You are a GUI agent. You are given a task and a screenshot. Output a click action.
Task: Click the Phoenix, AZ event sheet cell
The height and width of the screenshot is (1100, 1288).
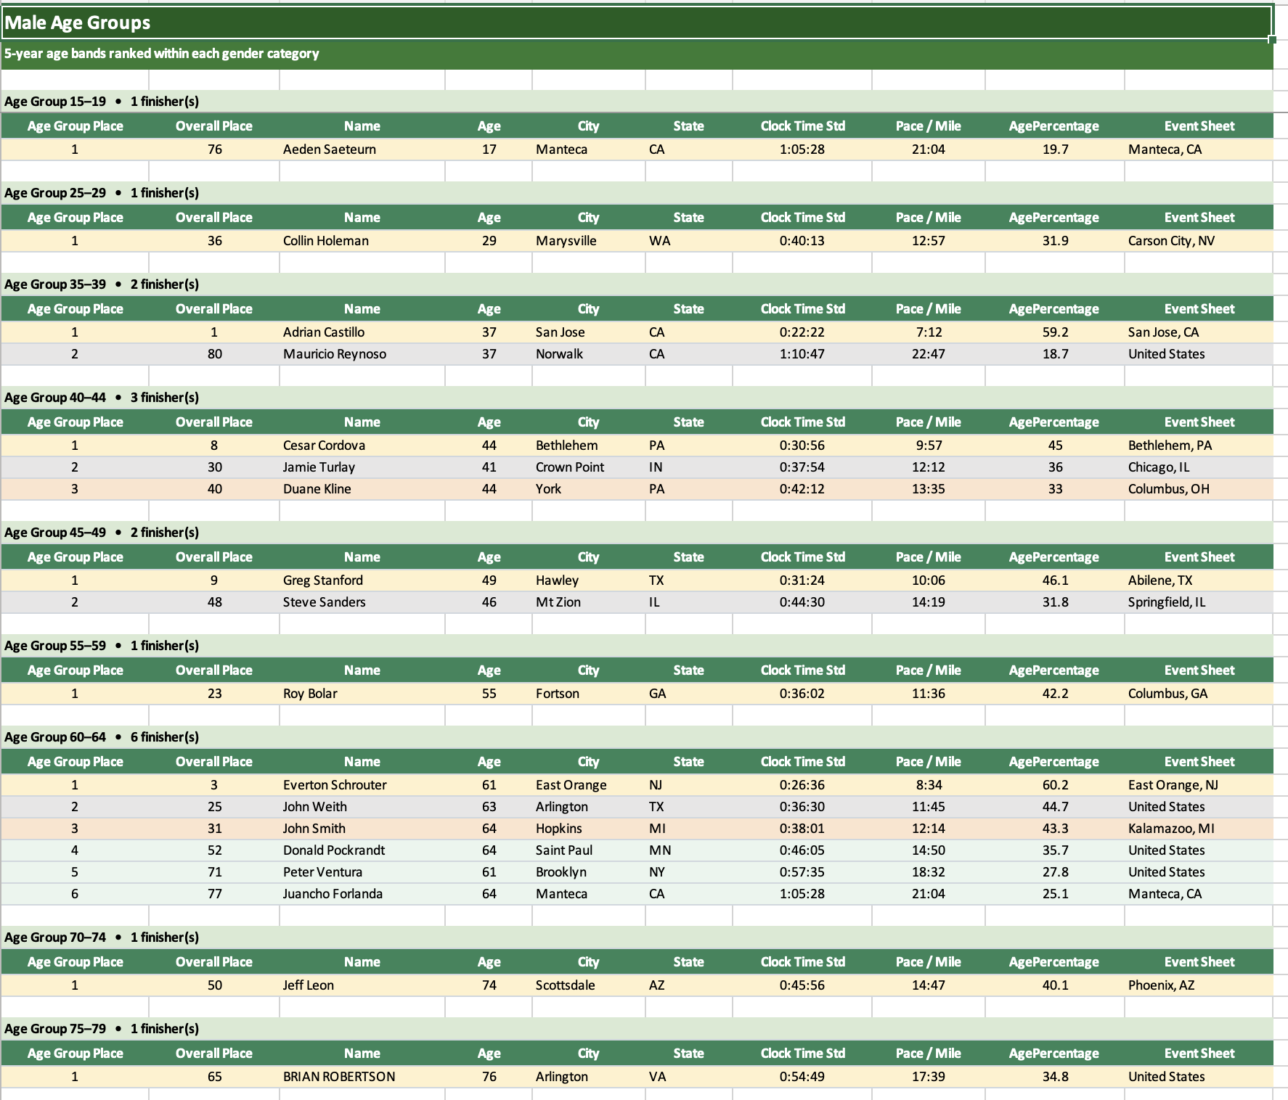click(x=1161, y=985)
